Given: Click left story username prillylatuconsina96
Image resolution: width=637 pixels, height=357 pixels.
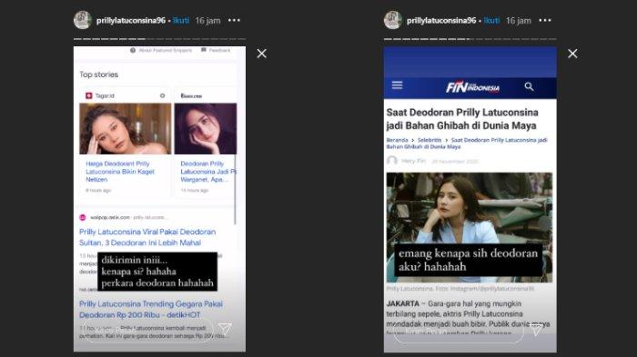Looking at the screenshot, I should point(131,20).
